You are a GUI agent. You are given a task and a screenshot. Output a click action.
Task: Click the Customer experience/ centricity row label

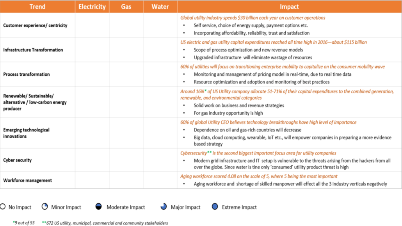click(x=35, y=25)
